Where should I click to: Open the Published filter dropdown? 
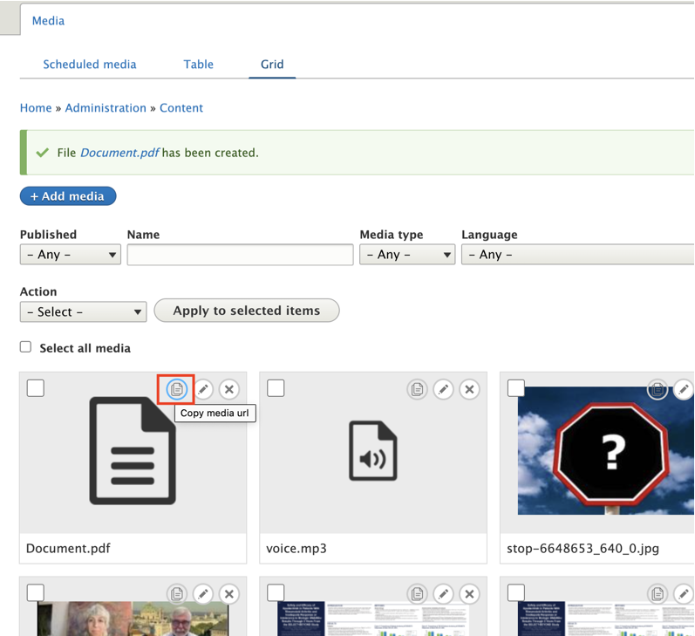click(70, 255)
